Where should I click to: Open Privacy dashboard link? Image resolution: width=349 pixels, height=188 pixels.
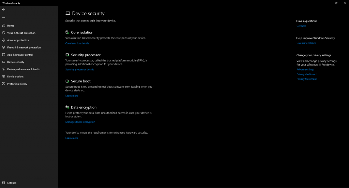click(x=307, y=74)
